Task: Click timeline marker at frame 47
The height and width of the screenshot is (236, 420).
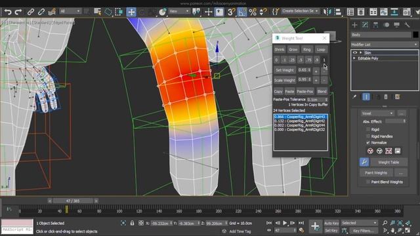Action: [66, 209]
